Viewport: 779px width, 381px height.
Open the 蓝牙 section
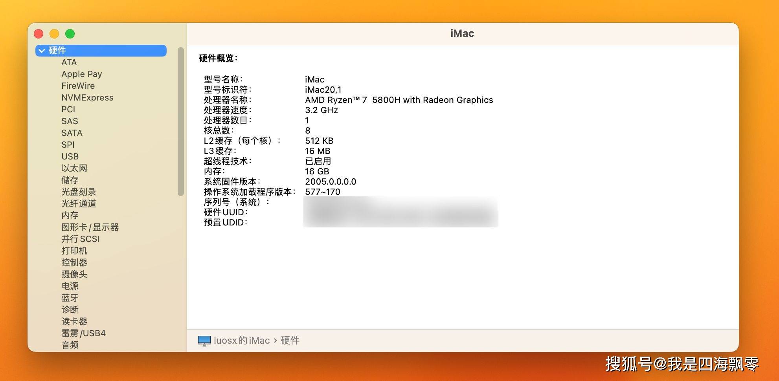click(70, 298)
